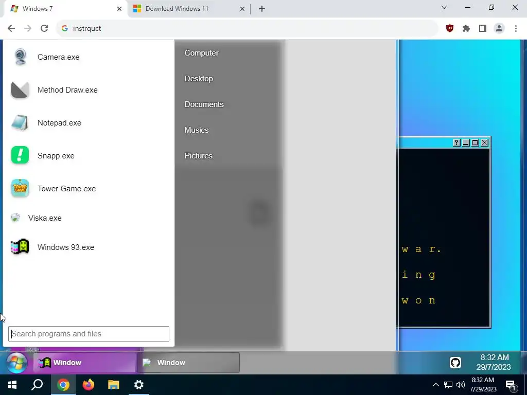Close the terminal window
527x395 pixels.
pyautogui.click(x=484, y=143)
